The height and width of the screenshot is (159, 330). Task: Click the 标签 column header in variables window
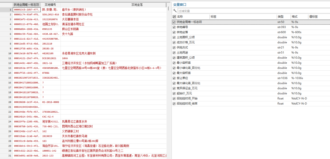coord(243,16)
